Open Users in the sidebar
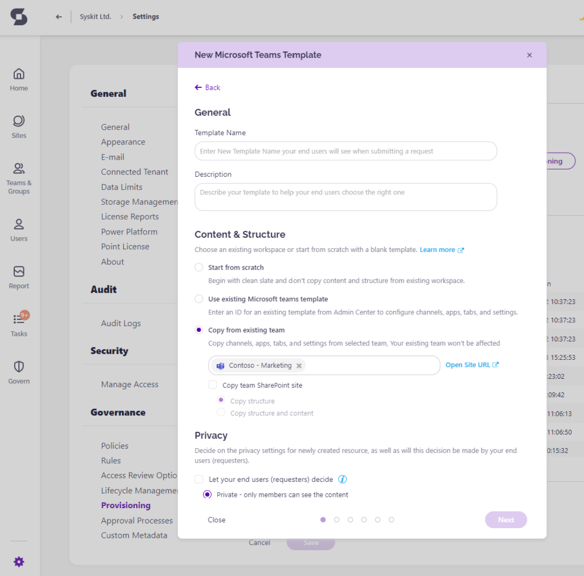The width and height of the screenshot is (584, 576). pyautogui.click(x=19, y=230)
